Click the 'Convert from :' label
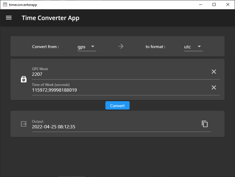 [x=45, y=47]
